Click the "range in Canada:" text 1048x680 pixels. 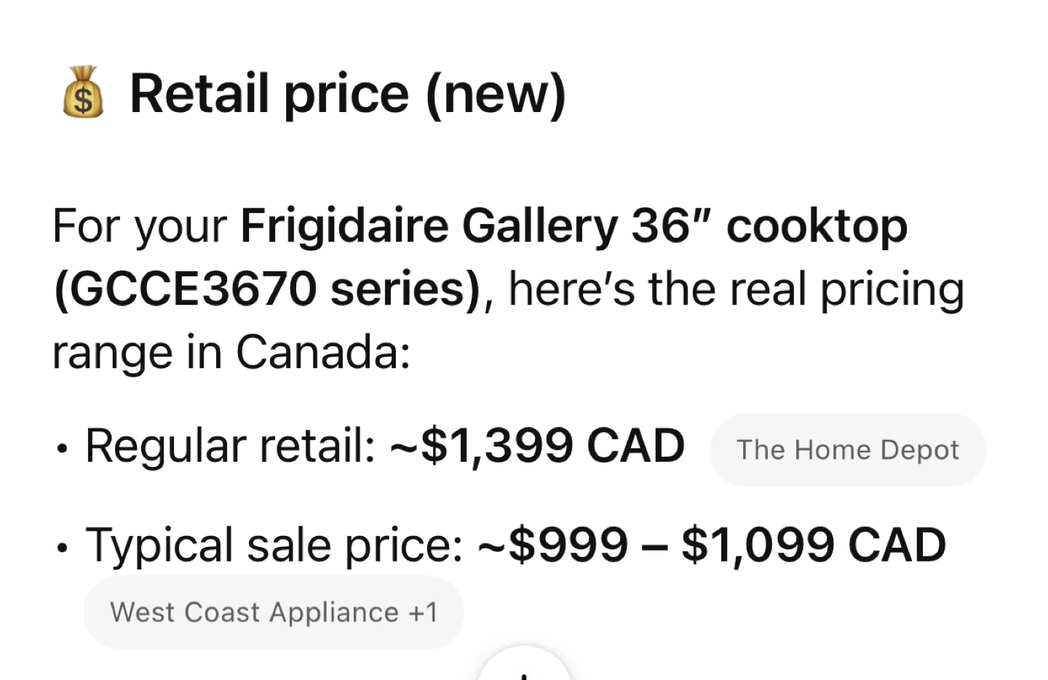(231, 352)
